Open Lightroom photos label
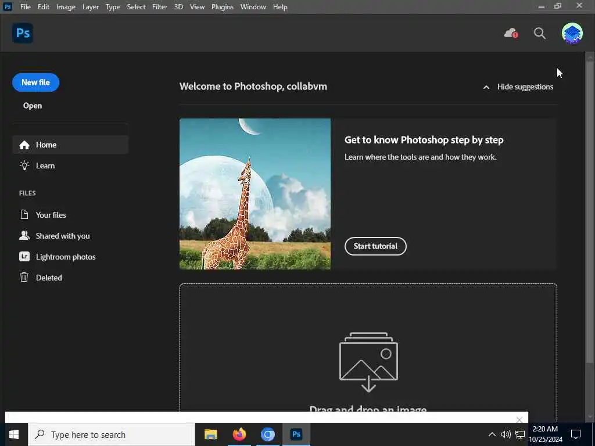This screenshot has height=446, width=595. point(66,257)
